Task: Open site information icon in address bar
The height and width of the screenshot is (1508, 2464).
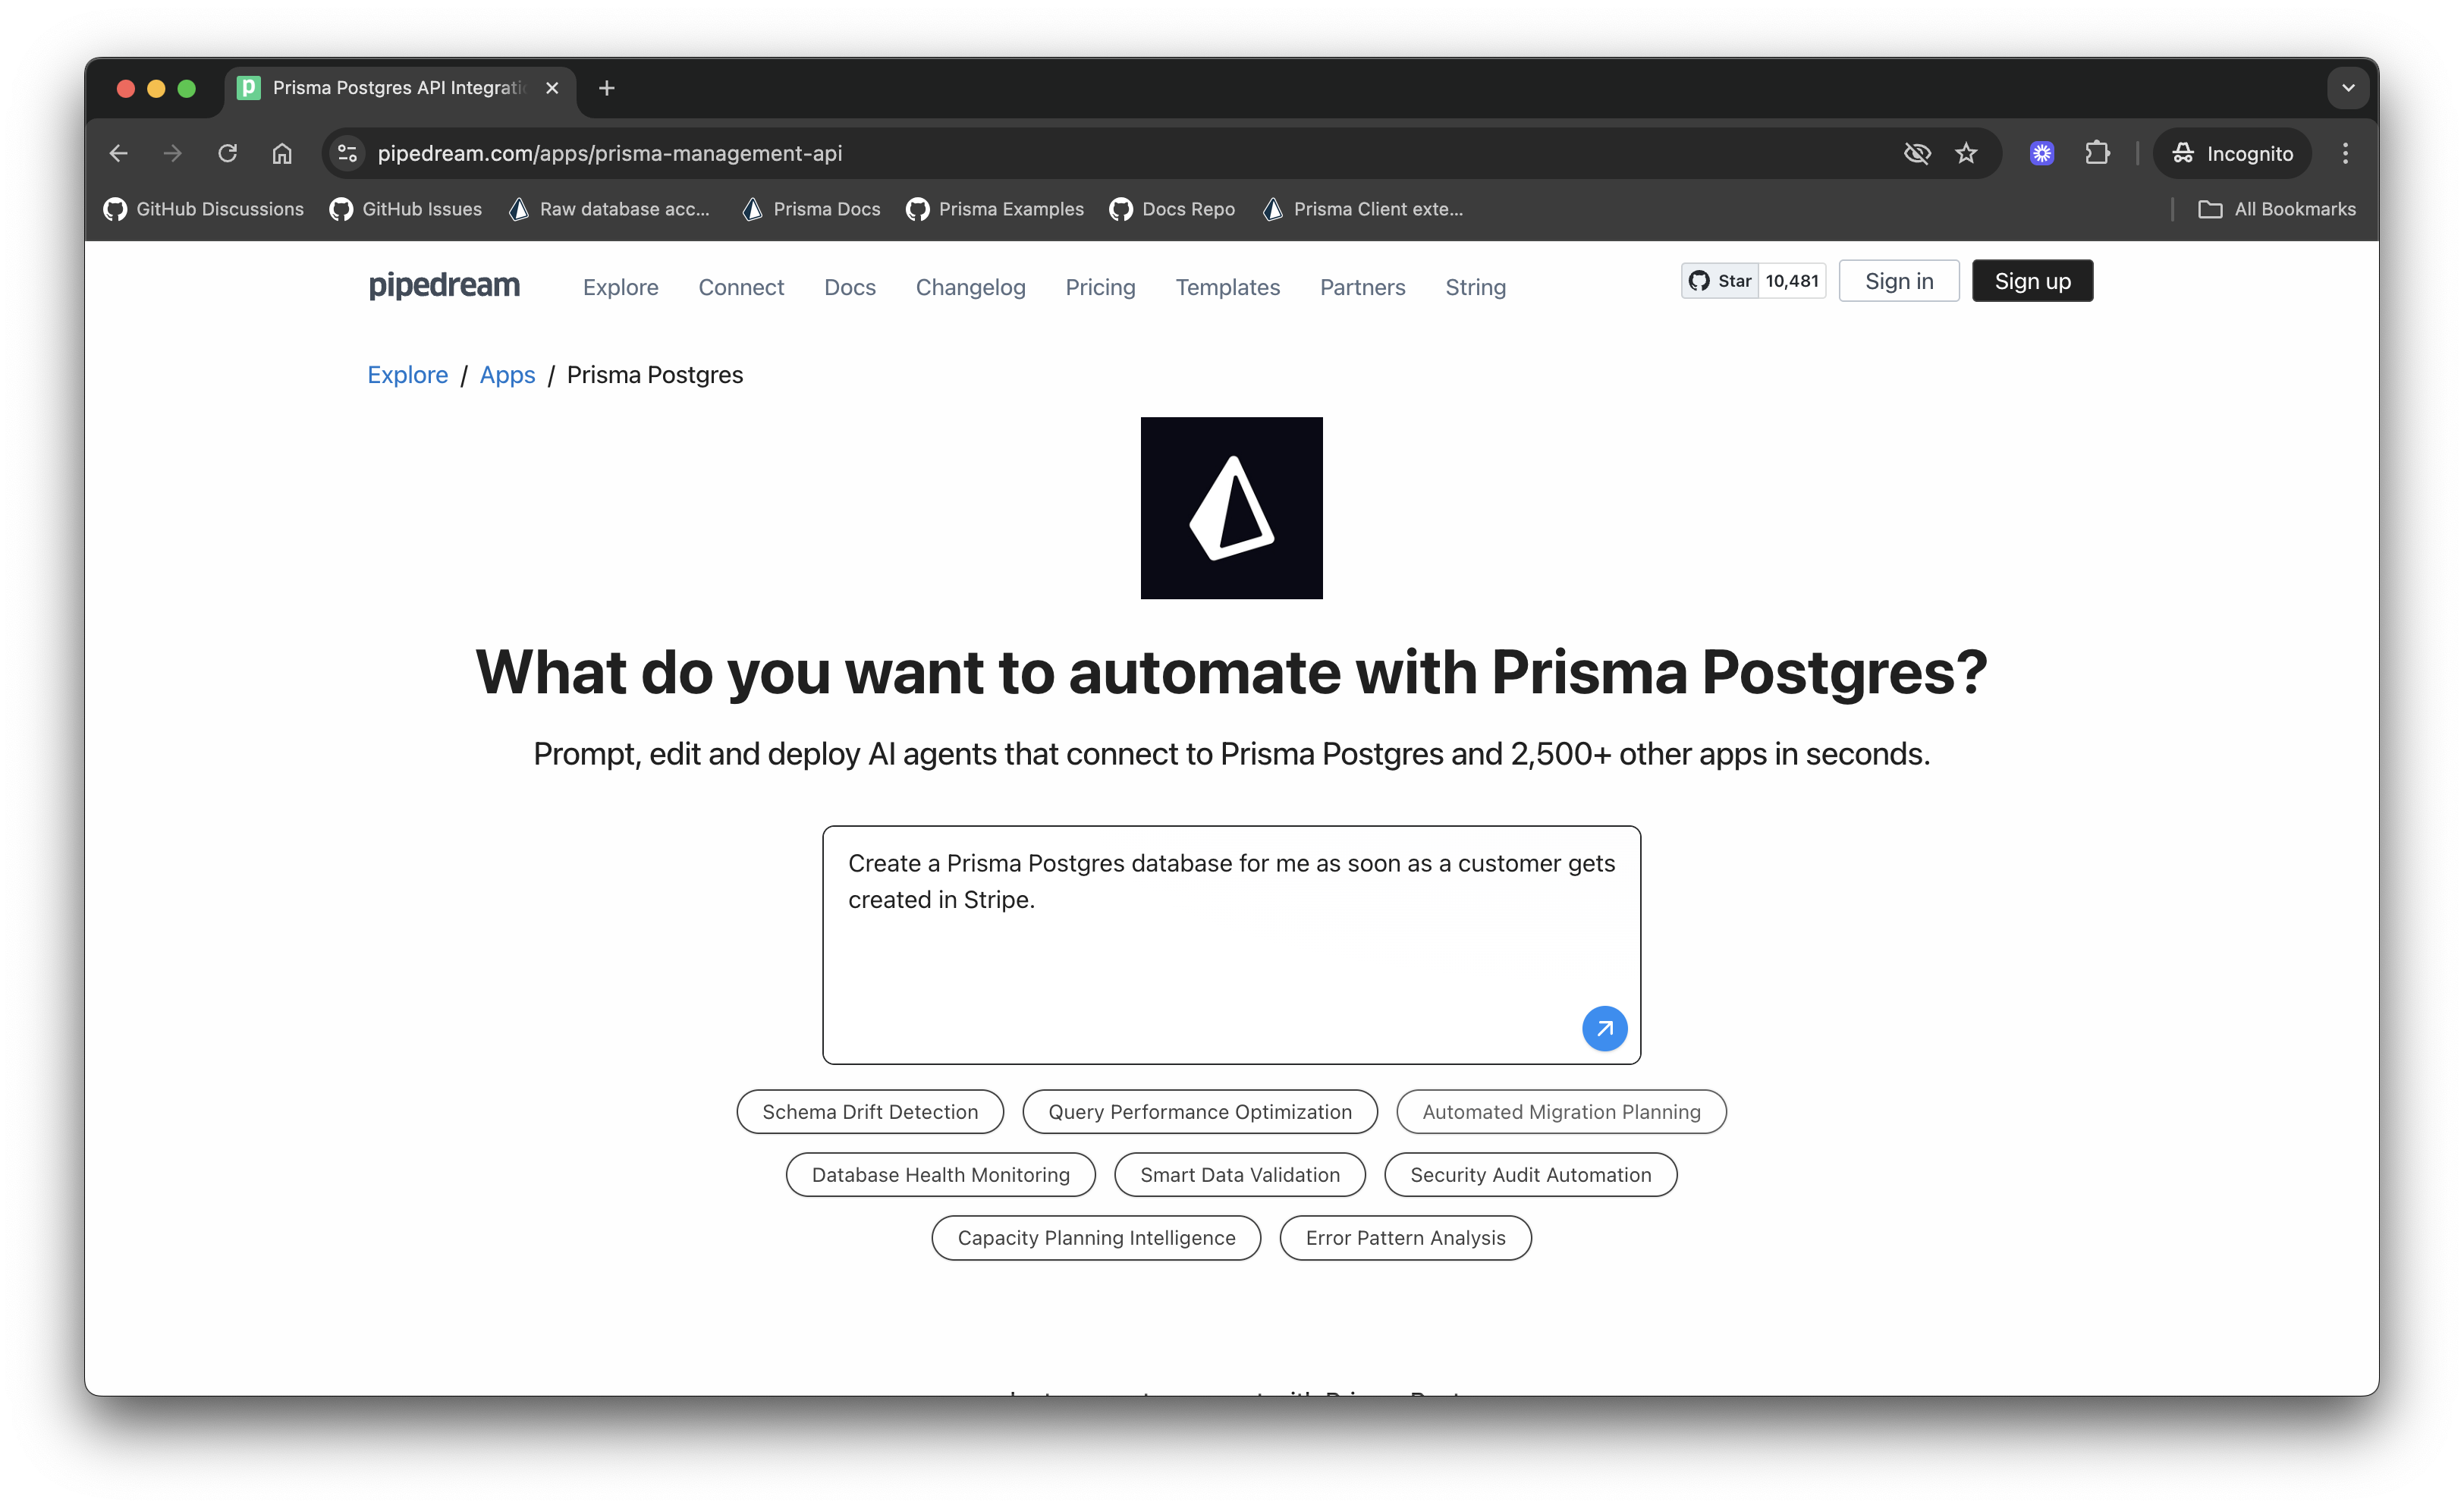Action: click(x=347, y=153)
